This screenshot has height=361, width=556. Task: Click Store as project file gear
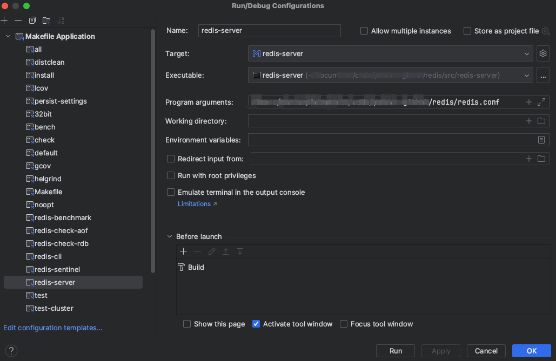coord(545,31)
